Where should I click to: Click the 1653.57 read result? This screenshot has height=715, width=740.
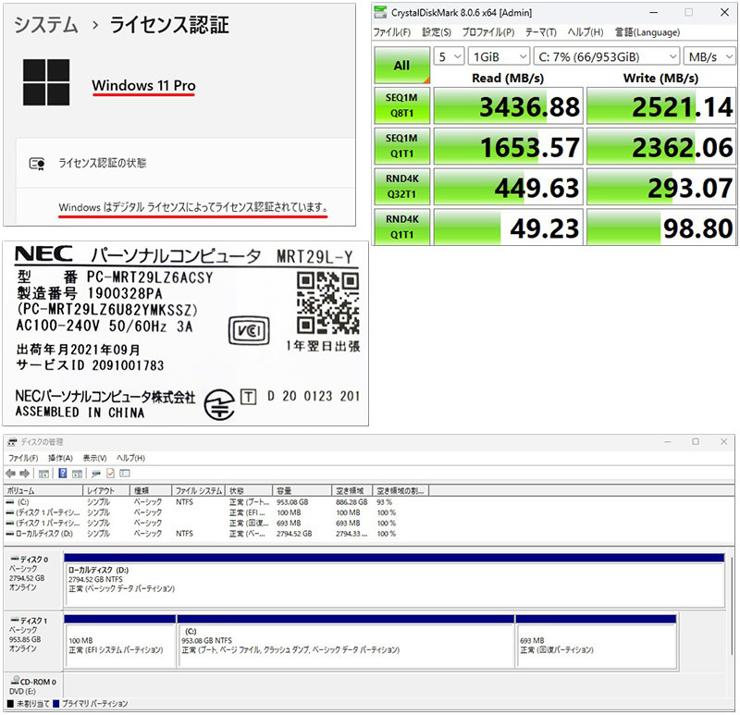[508, 147]
